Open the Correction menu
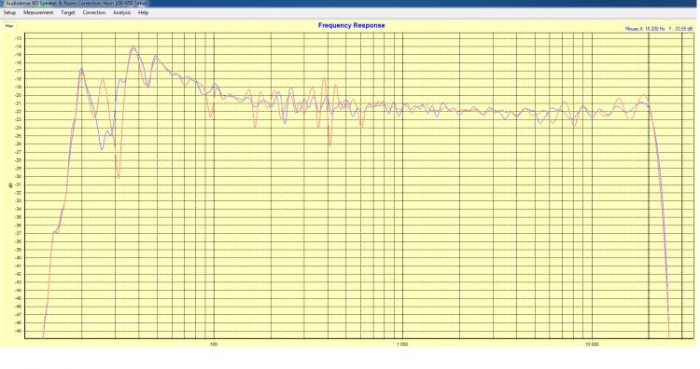The height and width of the screenshot is (369, 700). coord(93,12)
